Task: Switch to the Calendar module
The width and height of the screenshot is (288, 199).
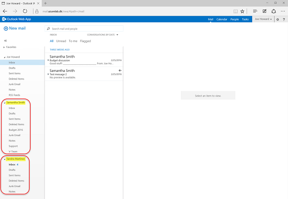Action: click(x=222, y=19)
